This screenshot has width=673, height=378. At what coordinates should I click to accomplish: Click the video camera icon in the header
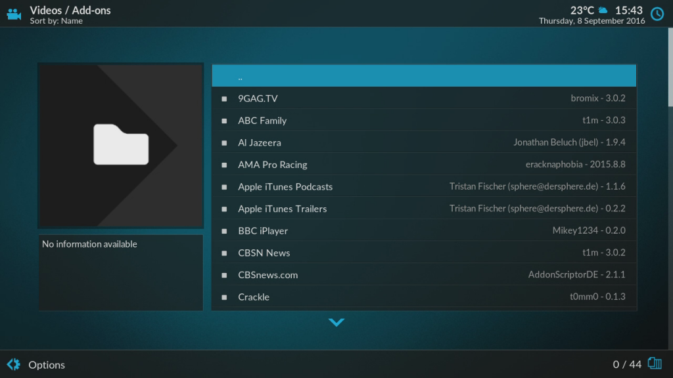tap(14, 14)
